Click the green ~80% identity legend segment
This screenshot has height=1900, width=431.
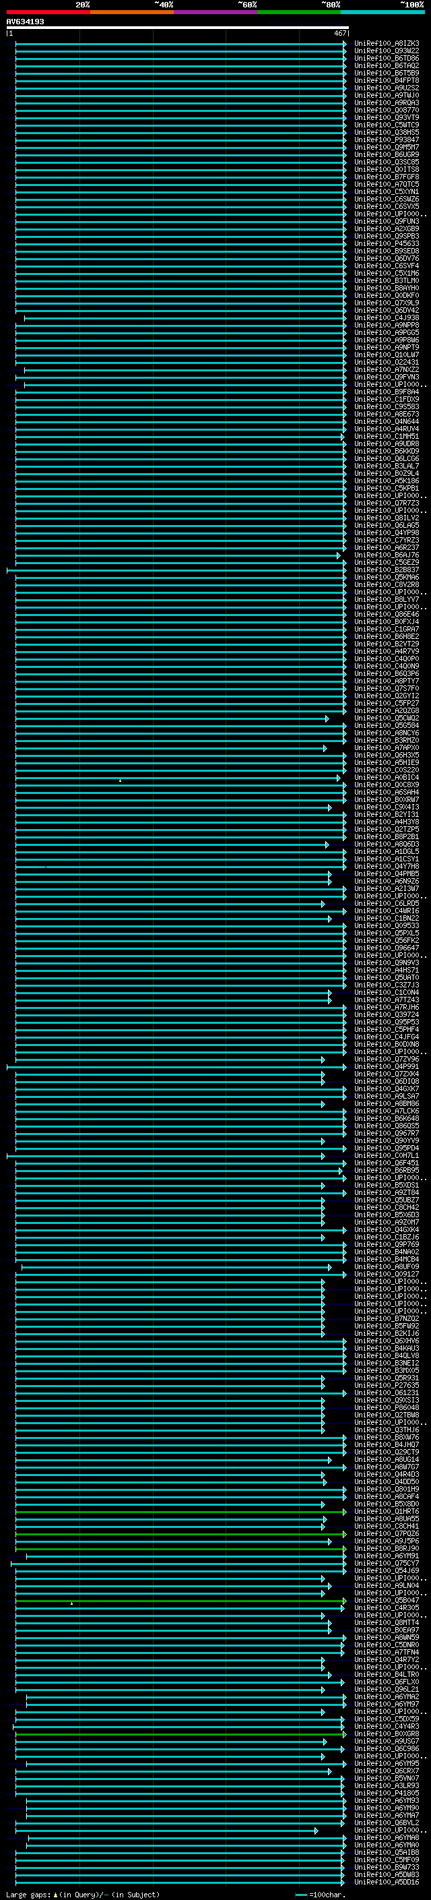299,12
